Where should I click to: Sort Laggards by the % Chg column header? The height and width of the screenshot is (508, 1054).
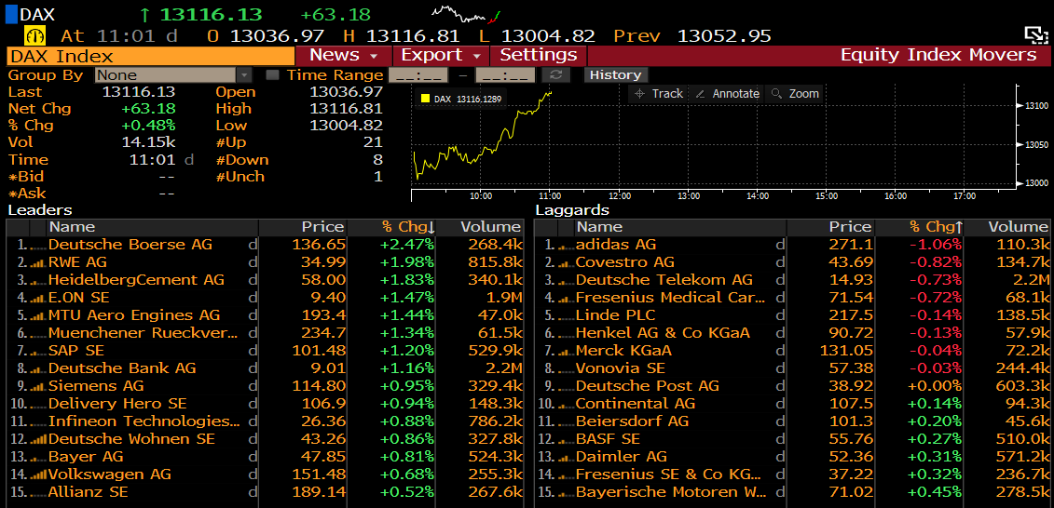pos(918,228)
